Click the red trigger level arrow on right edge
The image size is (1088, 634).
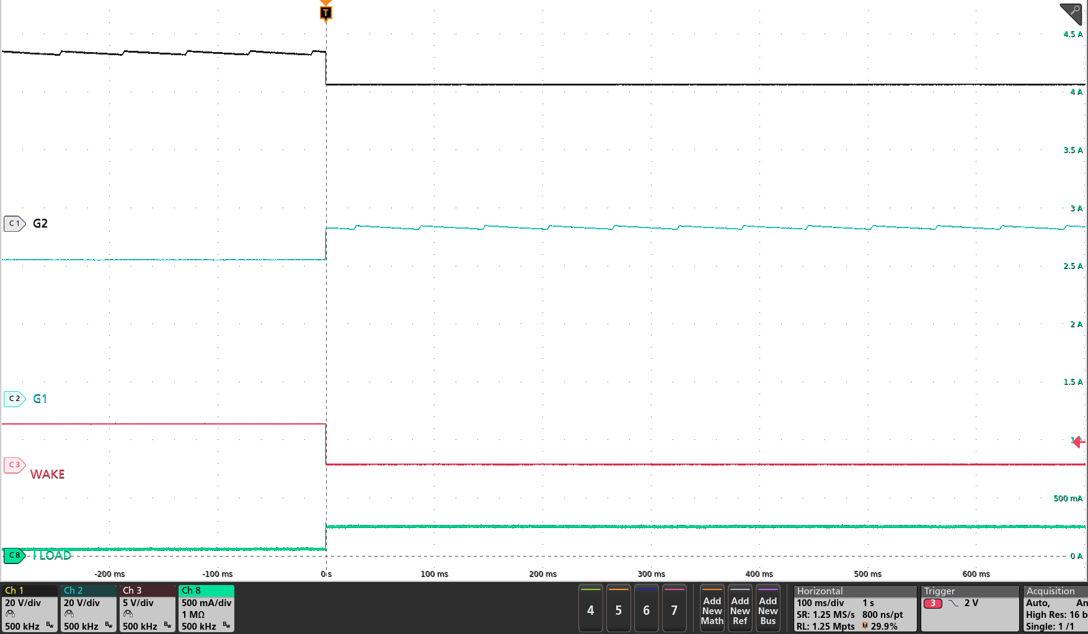(1080, 442)
